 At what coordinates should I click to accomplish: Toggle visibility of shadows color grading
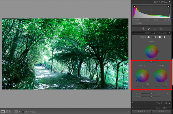[x=148, y=84]
